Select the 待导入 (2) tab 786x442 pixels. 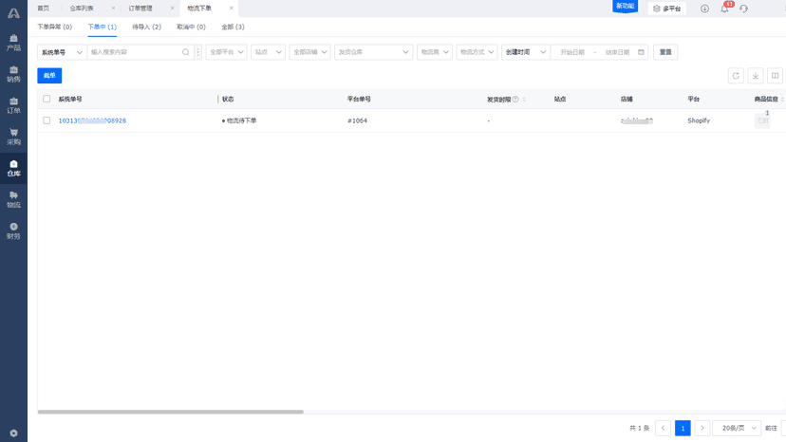[x=146, y=28]
